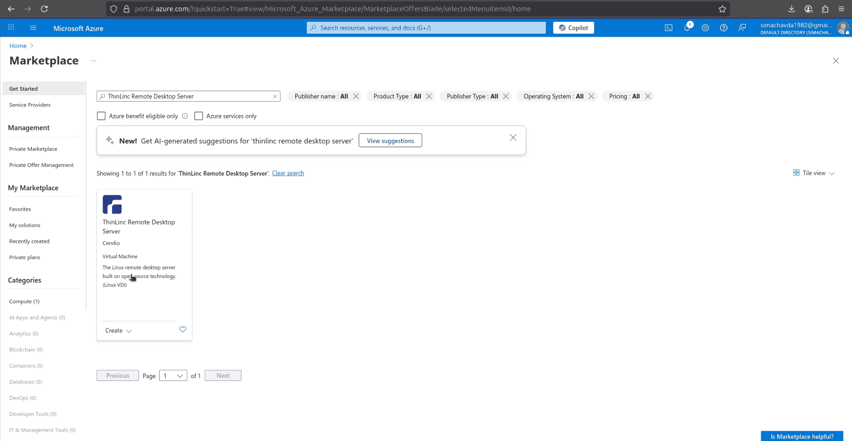Click the ThinLinc Remote Desktop Server logo

(x=112, y=204)
